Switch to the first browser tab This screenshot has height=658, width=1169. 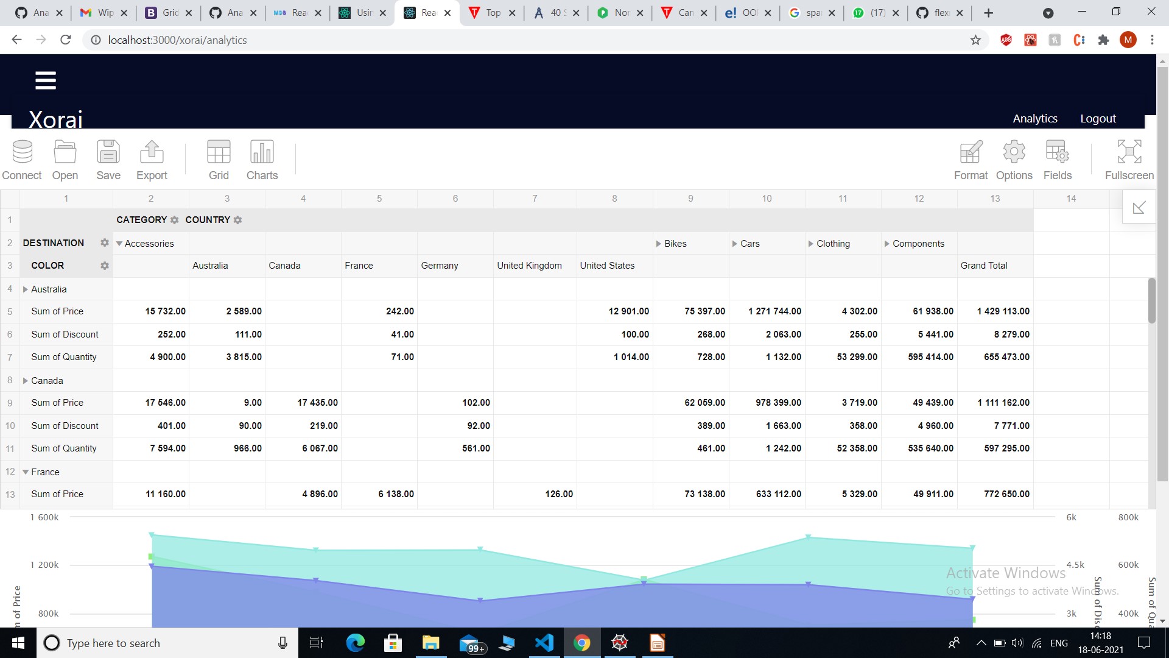coord(38,12)
